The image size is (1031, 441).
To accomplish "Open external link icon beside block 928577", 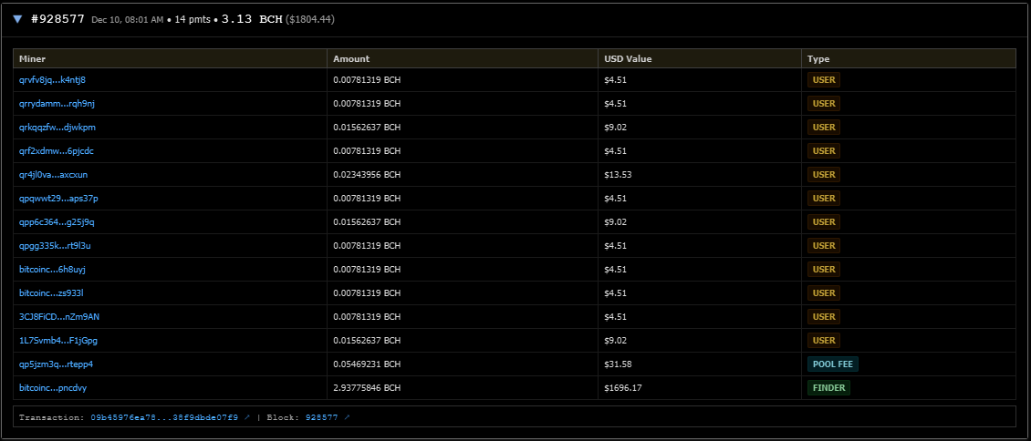I will pyautogui.click(x=347, y=417).
